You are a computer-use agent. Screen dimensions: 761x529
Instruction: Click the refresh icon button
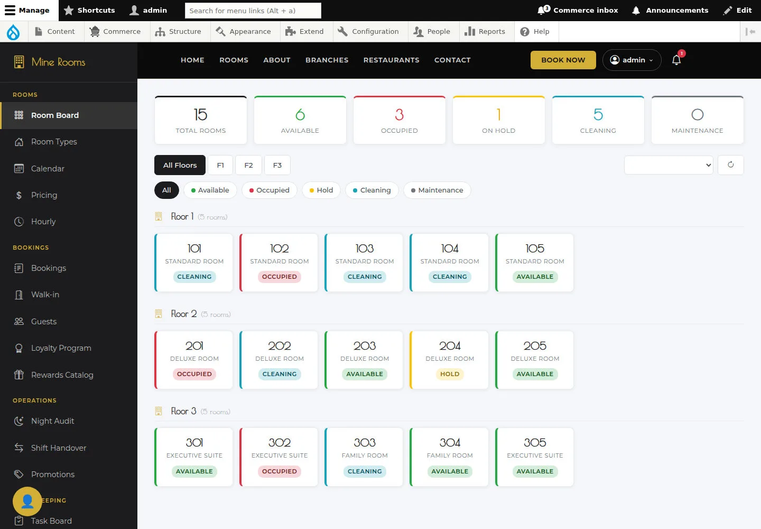731,165
